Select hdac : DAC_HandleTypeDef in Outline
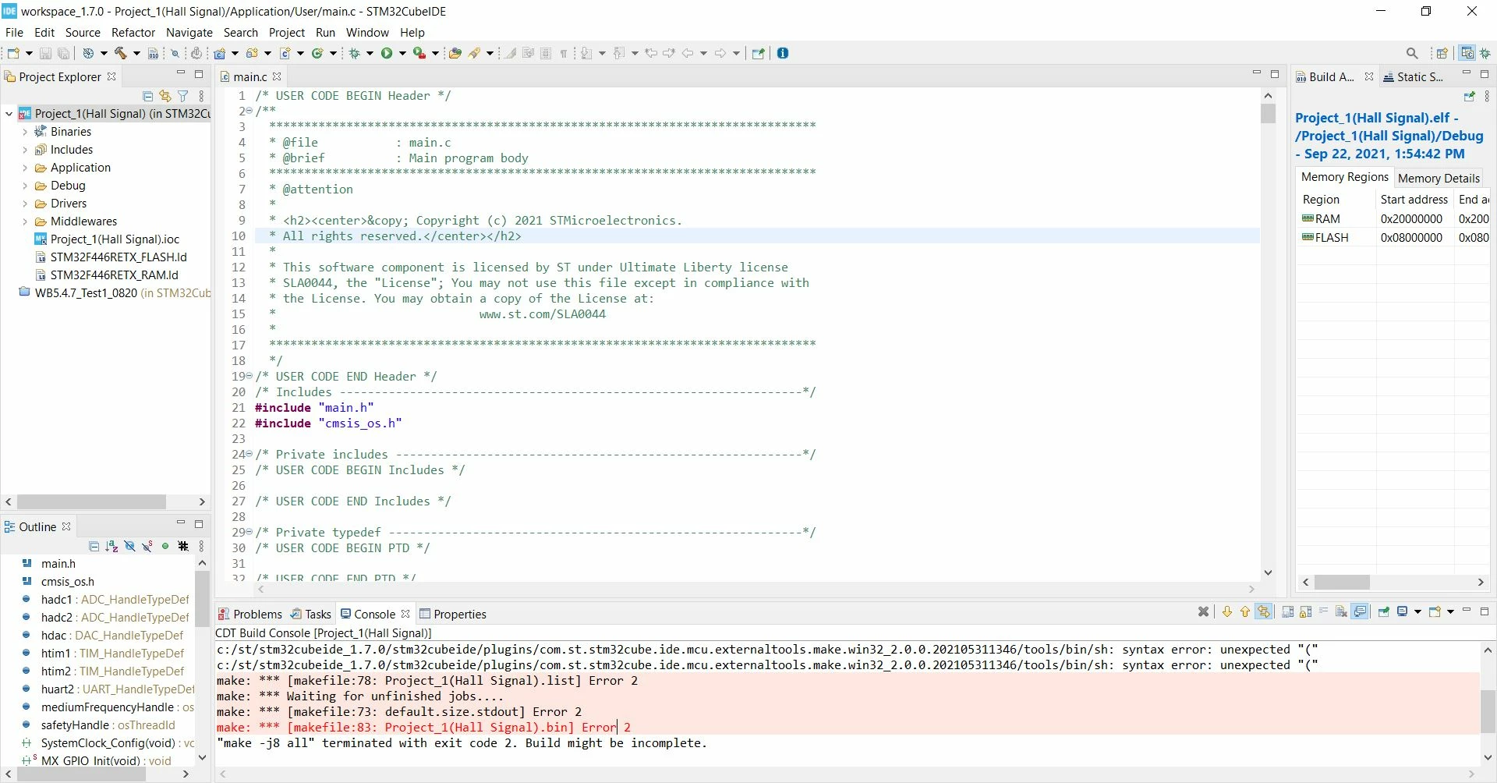Screen dimensions: 1497x783 click(104, 636)
